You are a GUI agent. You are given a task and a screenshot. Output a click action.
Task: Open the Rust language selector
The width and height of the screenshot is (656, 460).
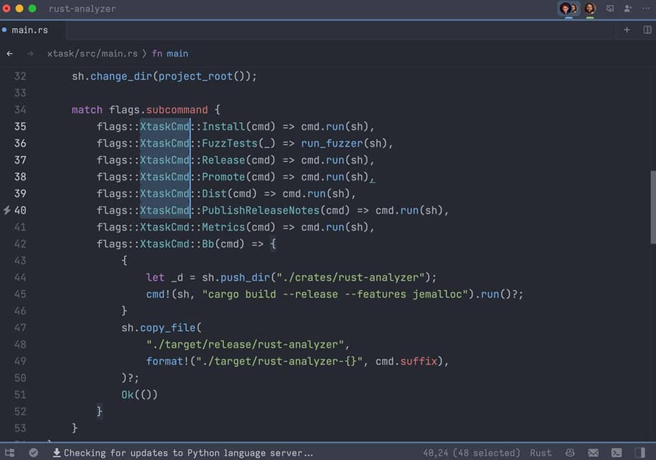point(541,453)
